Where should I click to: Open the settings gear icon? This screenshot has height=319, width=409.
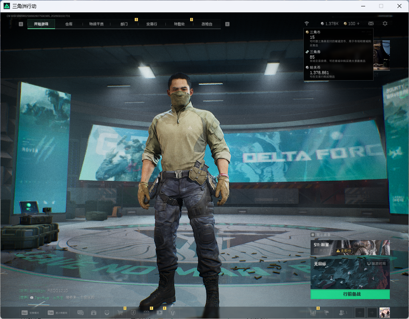pos(385,24)
